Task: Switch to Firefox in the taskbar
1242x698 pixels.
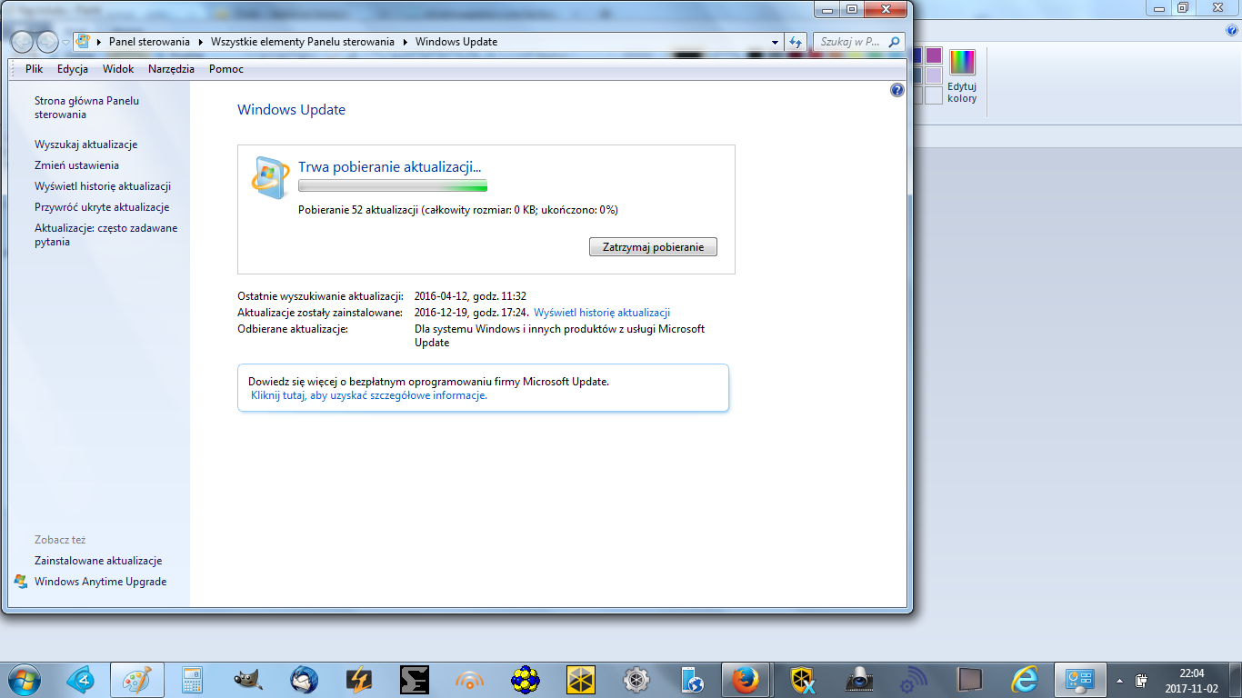Action: pyautogui.click(x=746, y=680)
